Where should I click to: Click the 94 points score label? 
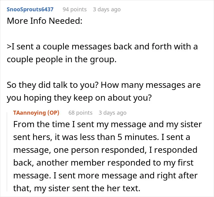tap(75, 9)
